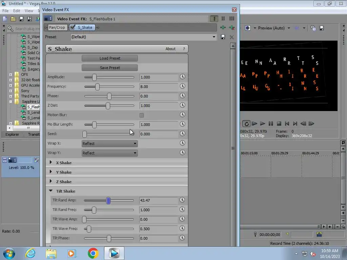This screenshot has width=347, height=260.
Task: Save the current preset with the disk icon
Action: point(223,37)
